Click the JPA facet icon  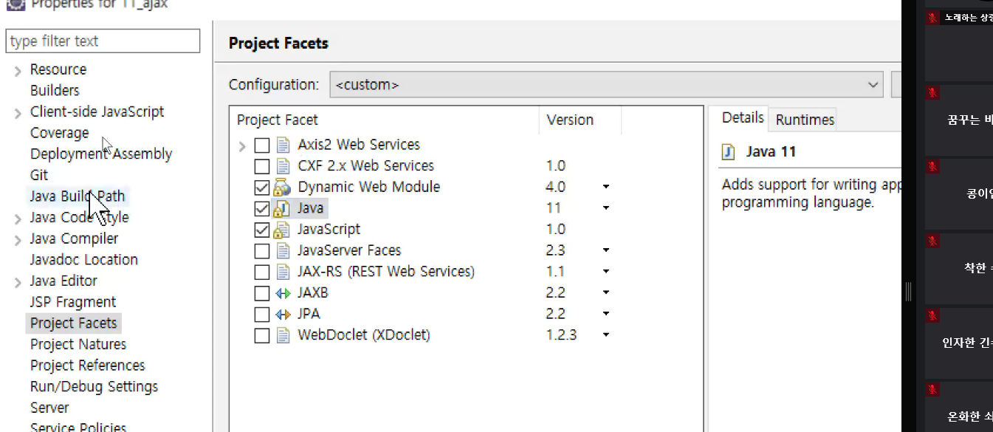click(283, 314)
